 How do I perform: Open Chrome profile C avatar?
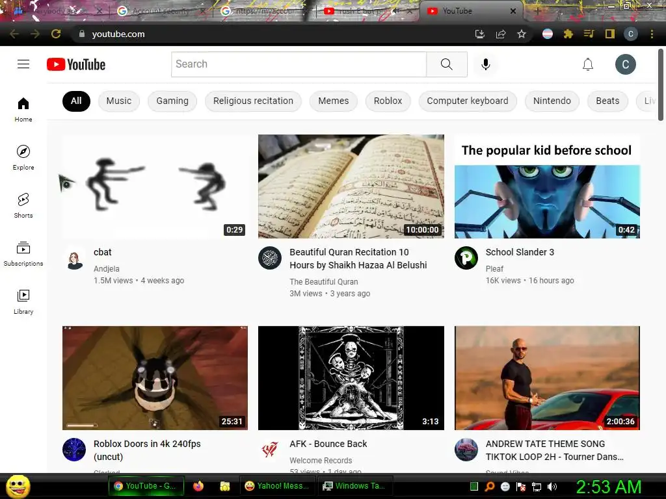[631, 34]
